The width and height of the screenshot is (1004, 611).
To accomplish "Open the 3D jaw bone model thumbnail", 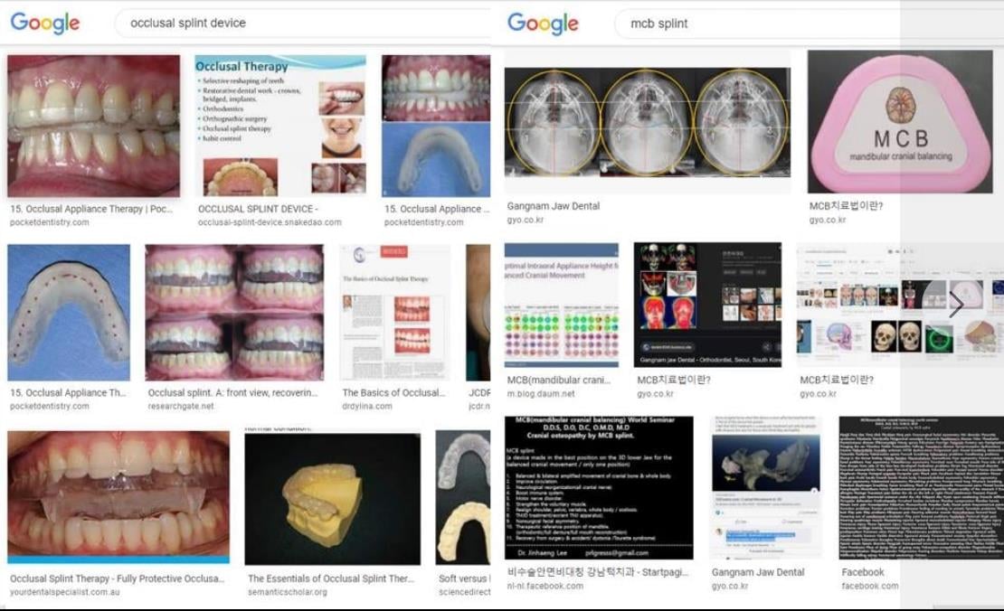I will [x=766, y=487].
